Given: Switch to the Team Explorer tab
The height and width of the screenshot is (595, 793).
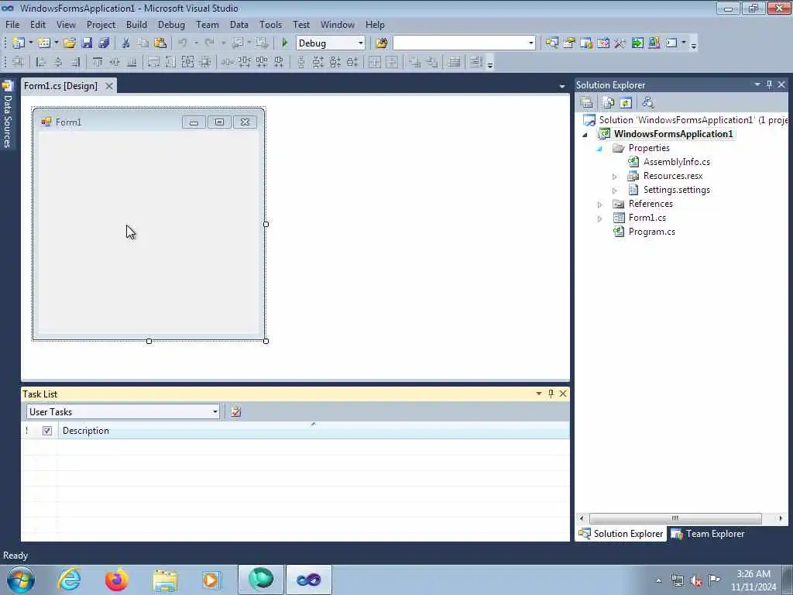Looking at the screenshot, I should pyautogui.click(x=708, y=534).
